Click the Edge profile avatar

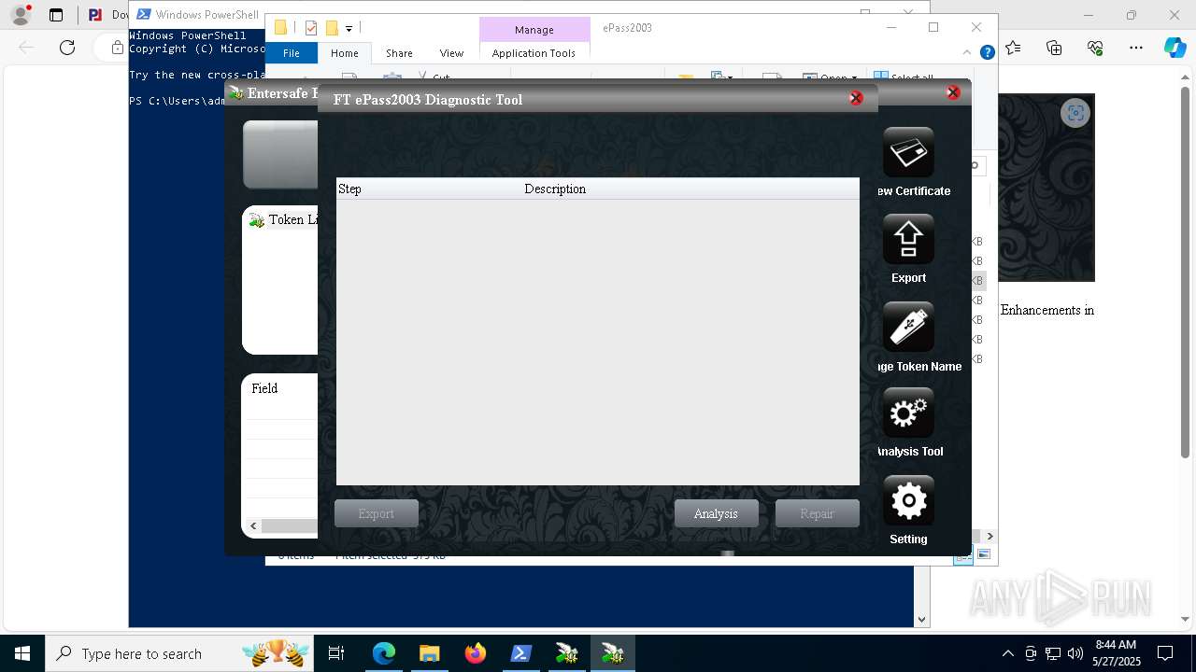pyautogui.click(x=21, y=15)
